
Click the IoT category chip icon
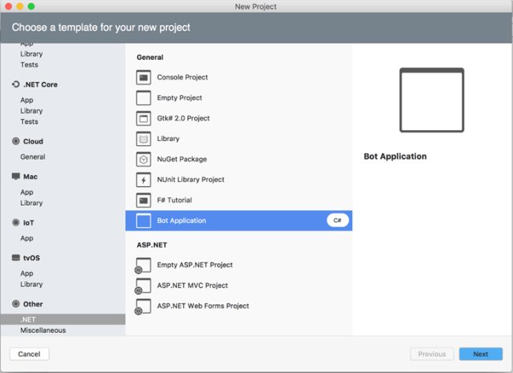pyautogui.click(x=16, y=222)
